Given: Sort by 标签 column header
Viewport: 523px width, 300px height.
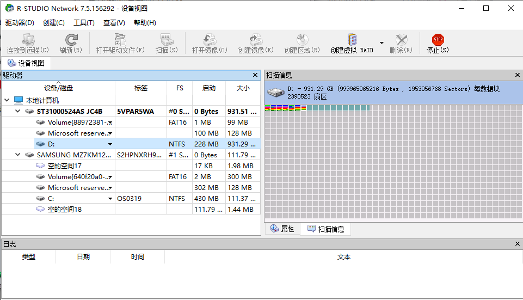Looking at the screenshot, I should point(141,88).
